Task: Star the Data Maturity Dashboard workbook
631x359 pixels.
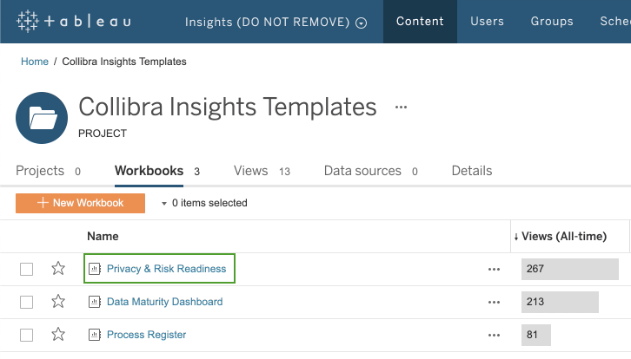Action: click(58, 302)
